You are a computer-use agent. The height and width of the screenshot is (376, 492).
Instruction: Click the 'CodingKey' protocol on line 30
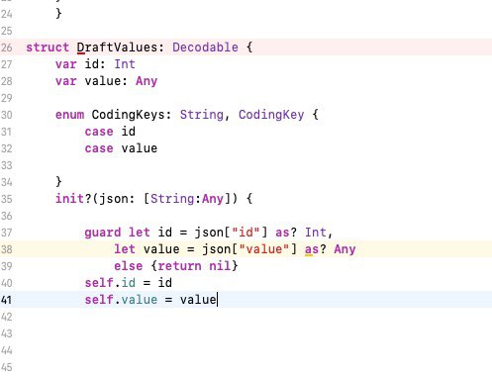point(271,115)
